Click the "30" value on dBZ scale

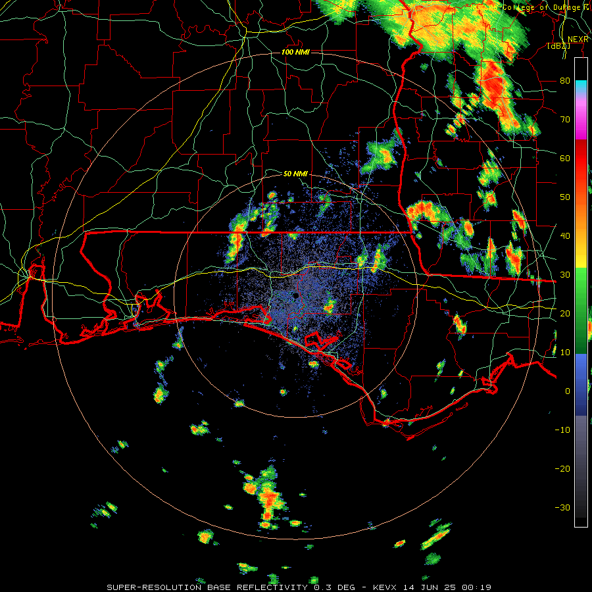[565, 275]
